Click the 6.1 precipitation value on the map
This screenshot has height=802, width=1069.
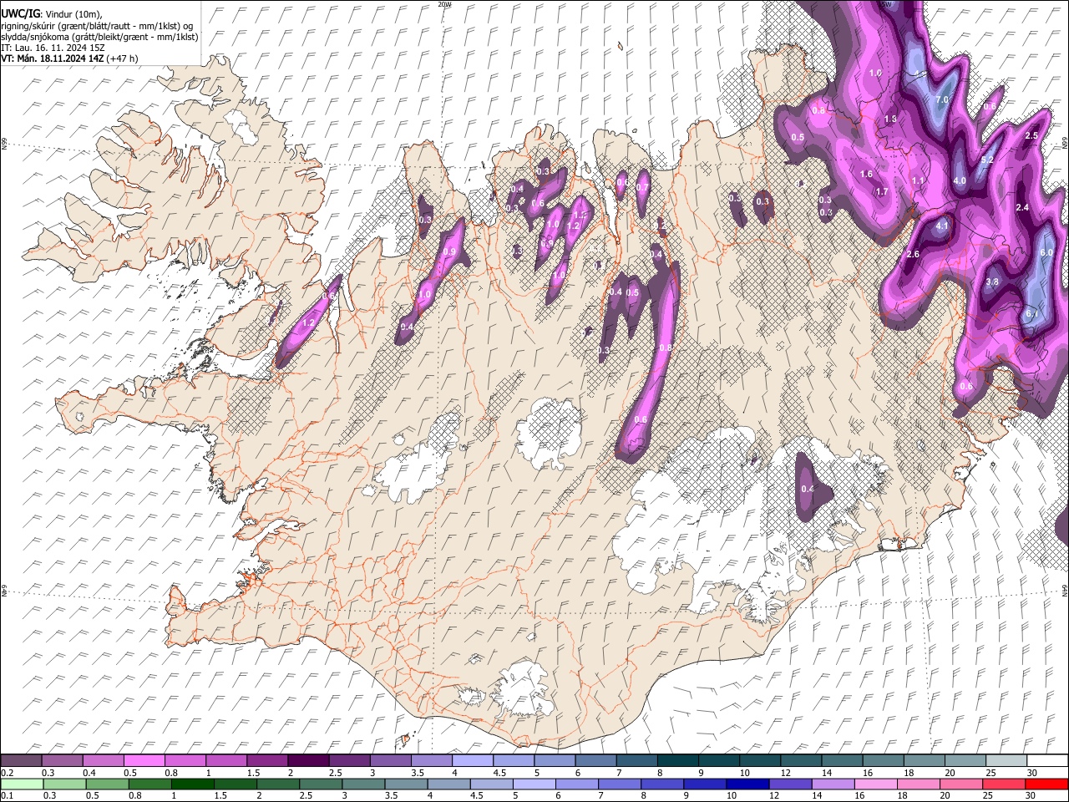tap(1031, 313)
